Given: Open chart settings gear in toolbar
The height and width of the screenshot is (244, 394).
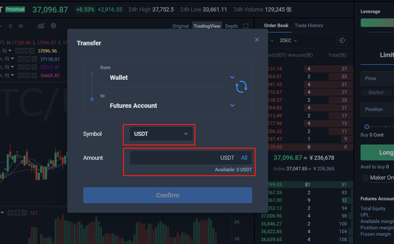Looking at the screenshot, I should (54, 26).
